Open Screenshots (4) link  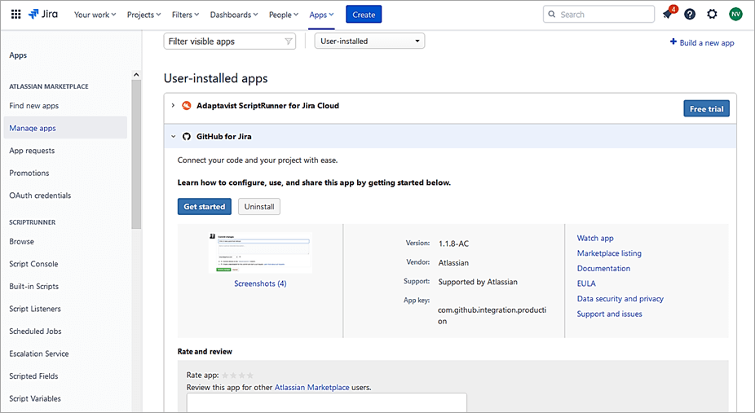pyautogui.click(x=260, y=283)
